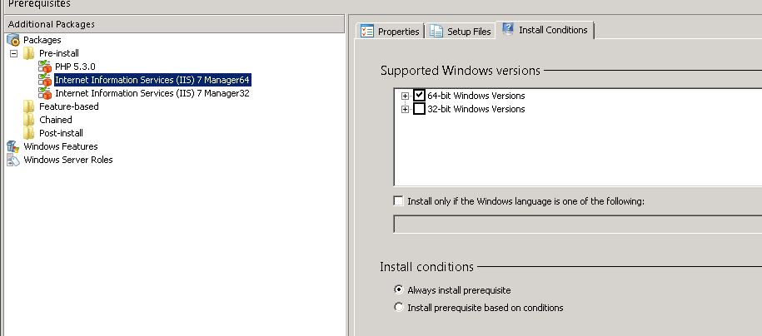762x336 pixels.
Task: Click the Feature-based folder icon
Action: 29,106
